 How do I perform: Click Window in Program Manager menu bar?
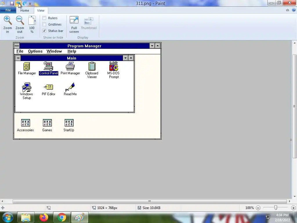(x=54, y=51)
